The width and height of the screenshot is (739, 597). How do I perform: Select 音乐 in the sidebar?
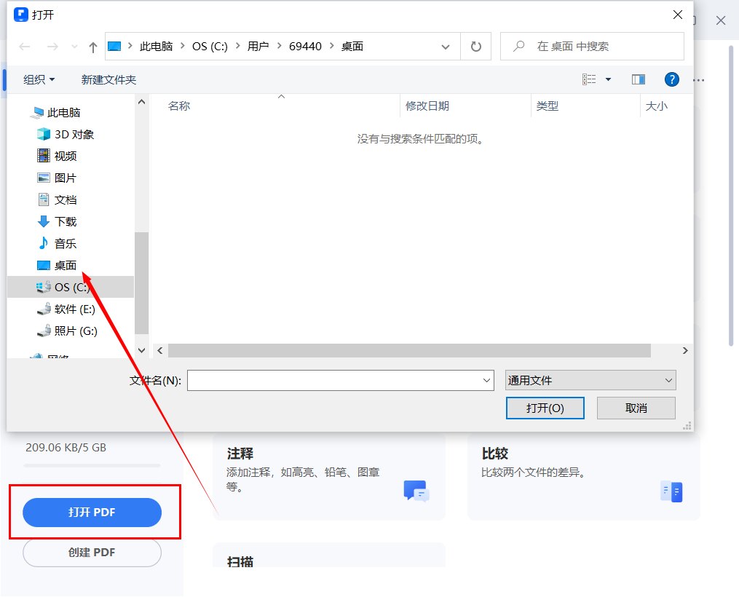(x=64, y=243)
